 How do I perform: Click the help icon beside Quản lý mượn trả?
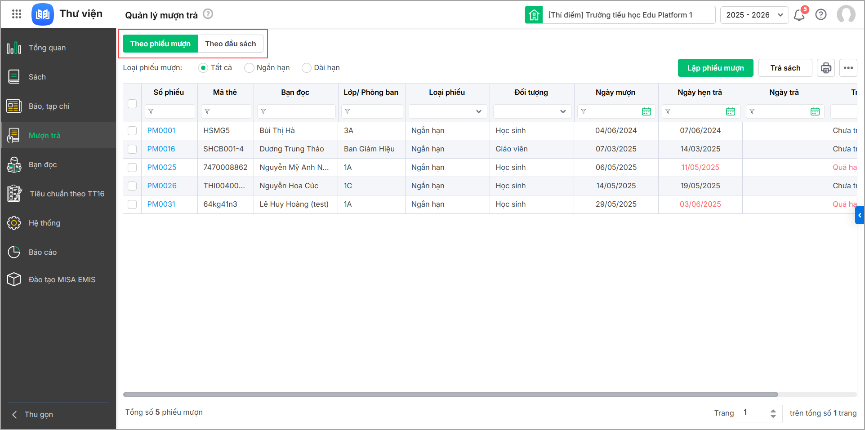208,14
